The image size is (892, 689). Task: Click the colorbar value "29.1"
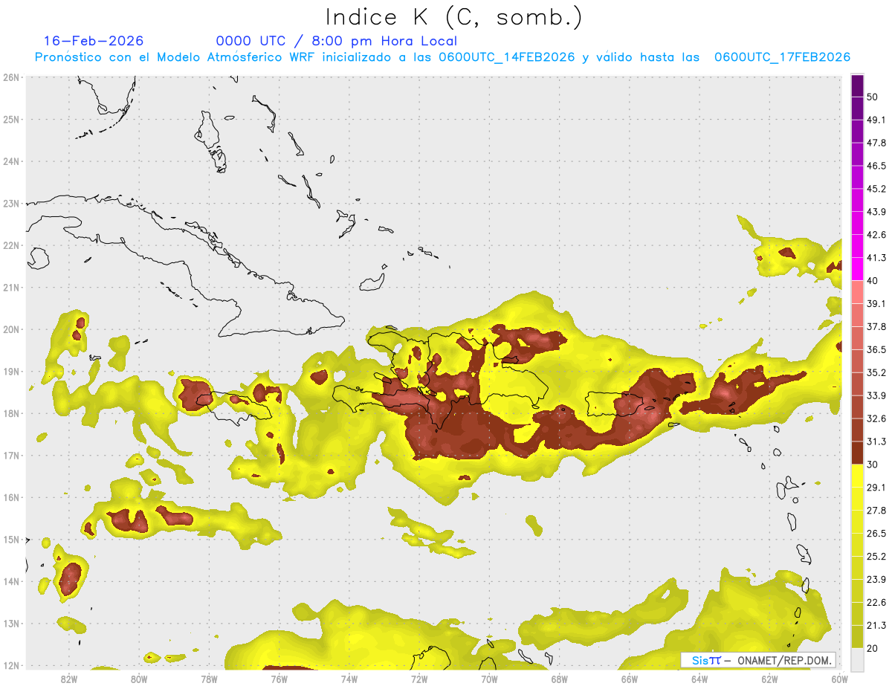(x=876, y=488)
